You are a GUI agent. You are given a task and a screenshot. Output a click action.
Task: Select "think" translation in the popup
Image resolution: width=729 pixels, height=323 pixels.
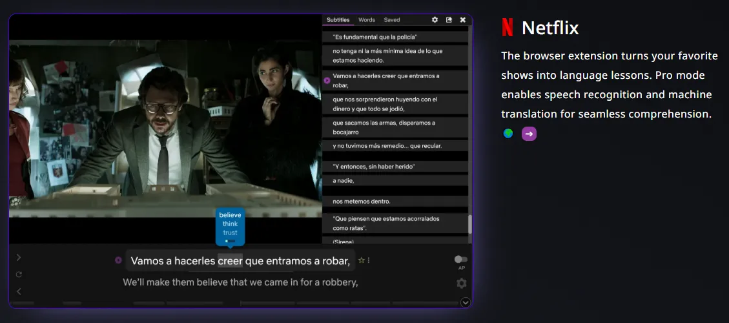[x=230, y=224]
